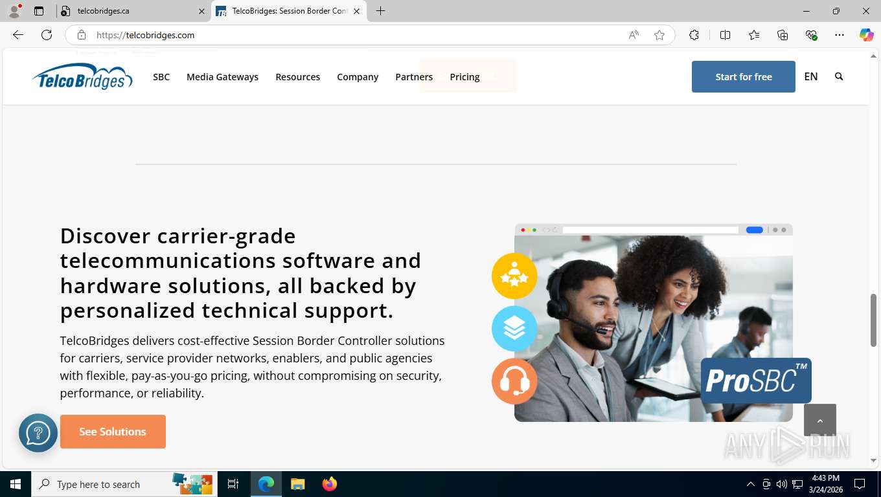Screen dimensions: 881x497
Task: Reload the page with the refresh icon
Action: click(47, 35)
